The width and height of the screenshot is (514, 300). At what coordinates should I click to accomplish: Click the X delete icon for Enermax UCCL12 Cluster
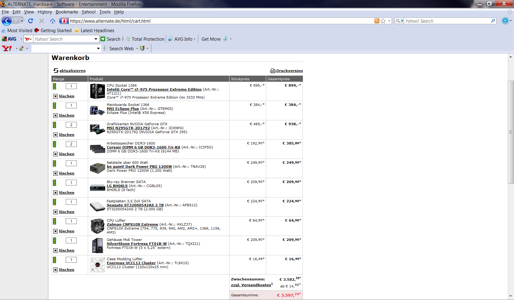(55, 270)
